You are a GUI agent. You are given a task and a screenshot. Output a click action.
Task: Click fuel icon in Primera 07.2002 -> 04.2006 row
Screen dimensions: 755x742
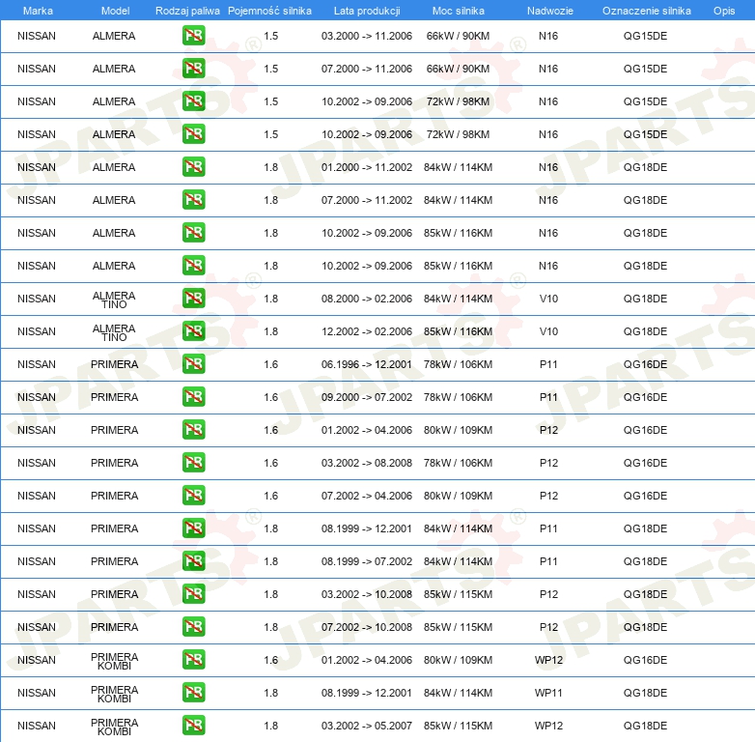point(193,496)
